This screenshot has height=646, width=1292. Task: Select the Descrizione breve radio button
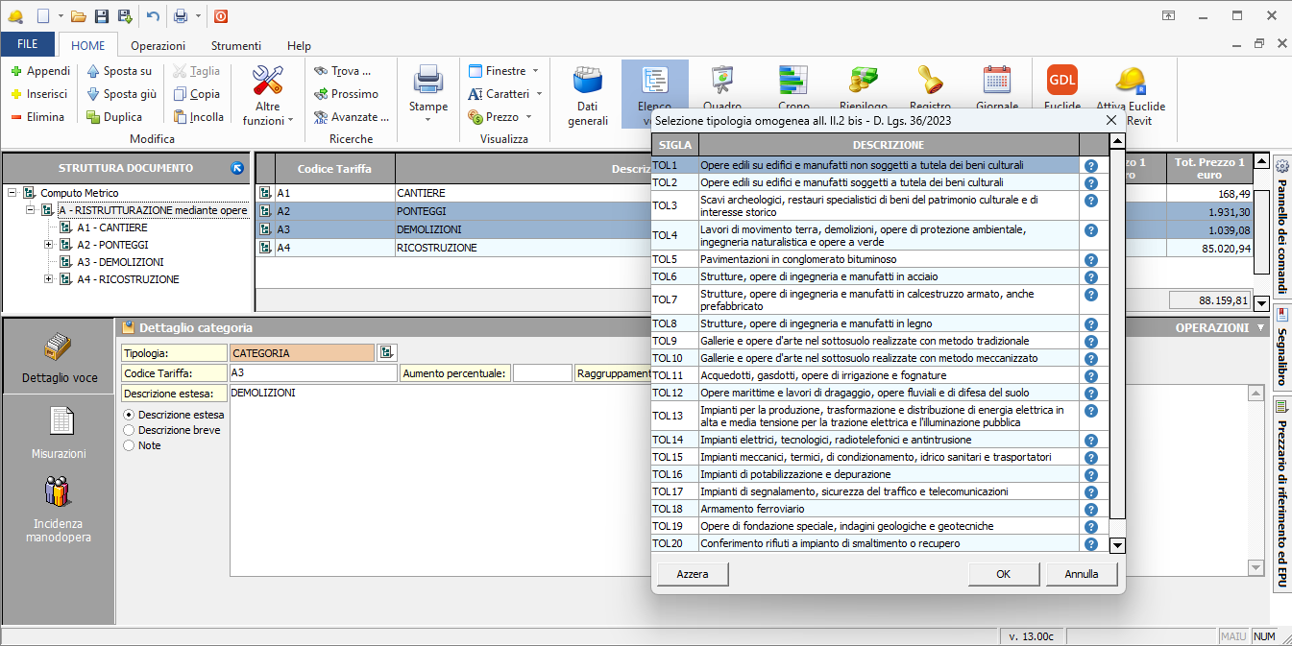tap(130, 430)
